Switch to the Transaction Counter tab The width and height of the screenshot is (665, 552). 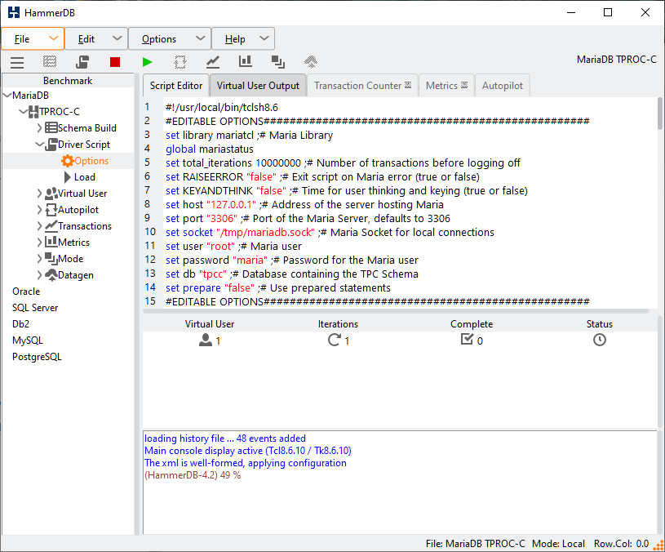coord(362,86)
